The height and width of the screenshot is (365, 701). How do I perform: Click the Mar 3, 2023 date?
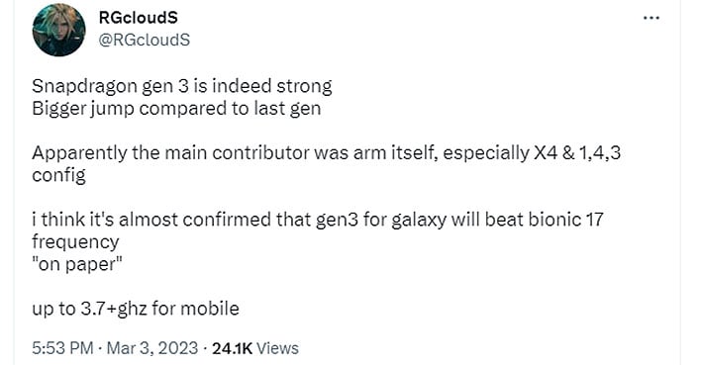pyautogui.click(x=152, y=348)
